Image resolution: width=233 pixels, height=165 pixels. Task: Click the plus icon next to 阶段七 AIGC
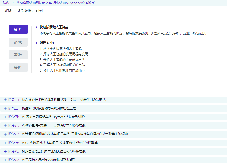pos(5,143)
